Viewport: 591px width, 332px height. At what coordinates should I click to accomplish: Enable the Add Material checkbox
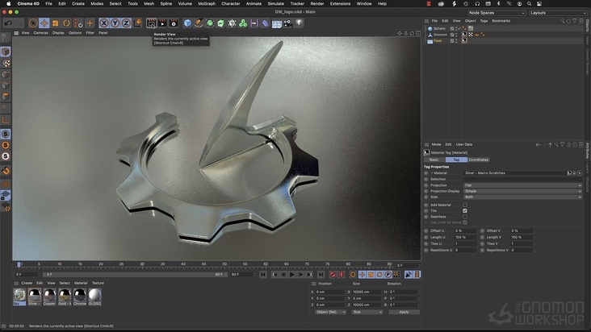[465, 205]
